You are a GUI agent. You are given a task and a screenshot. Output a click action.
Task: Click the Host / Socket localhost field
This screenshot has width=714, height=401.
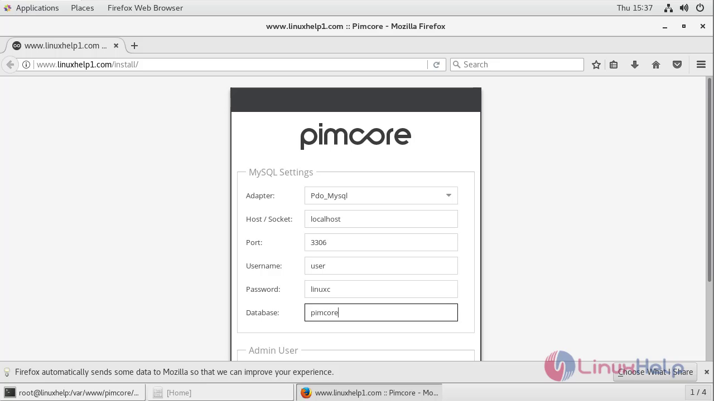(381, 219)
